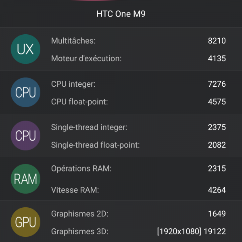Open the Moteur d'exécution result
This screenshot has width=242, height=242.
pyautogui.click(x=86, y=58)
